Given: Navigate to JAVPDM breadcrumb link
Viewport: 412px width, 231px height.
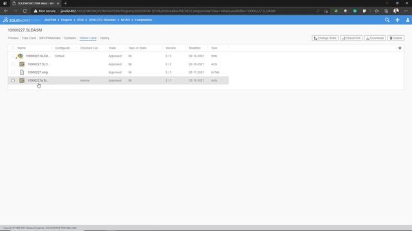Looking at the screenshot, I should (50, 20).
